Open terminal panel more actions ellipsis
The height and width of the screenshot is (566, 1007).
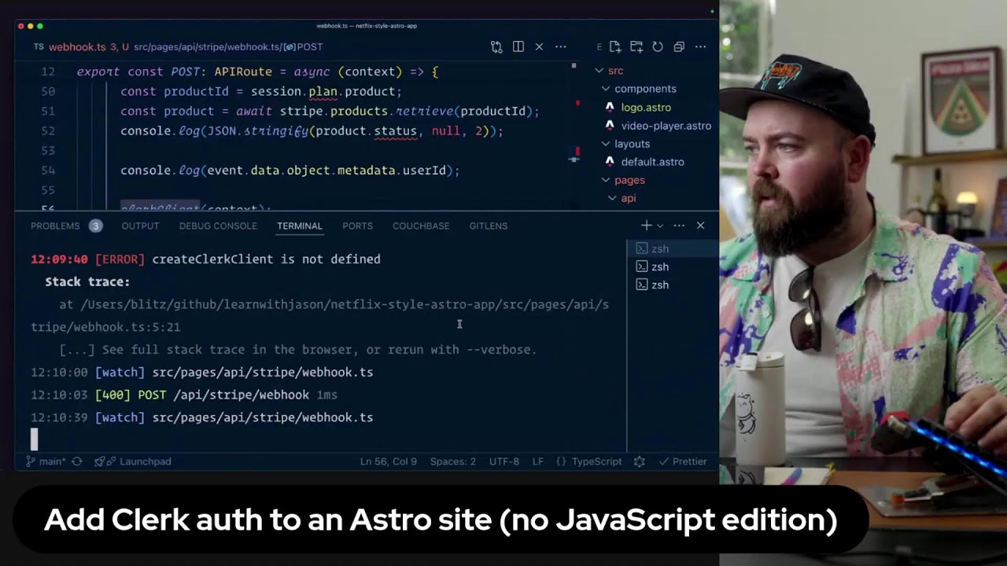click(x=679, y=226)
